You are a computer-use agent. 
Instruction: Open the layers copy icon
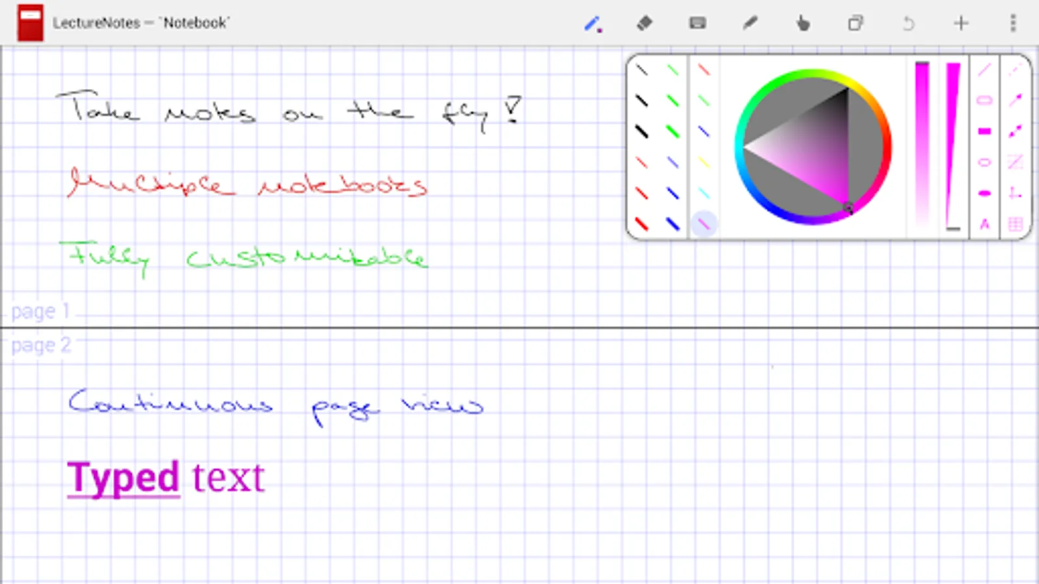[x=856, y=24]
